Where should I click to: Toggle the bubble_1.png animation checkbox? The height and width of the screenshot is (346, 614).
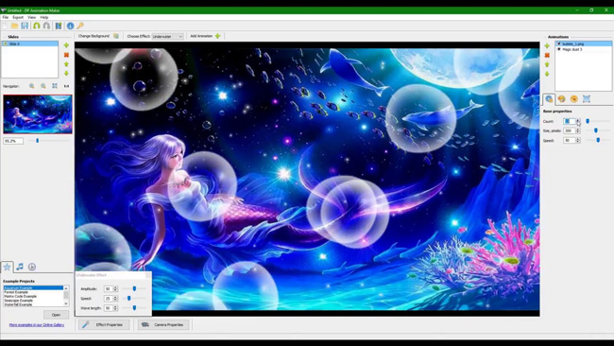point(559,43)
